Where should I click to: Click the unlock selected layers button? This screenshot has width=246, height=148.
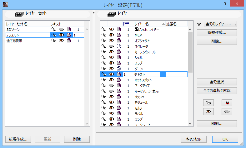pyautogui.click(x=208, y=103)
